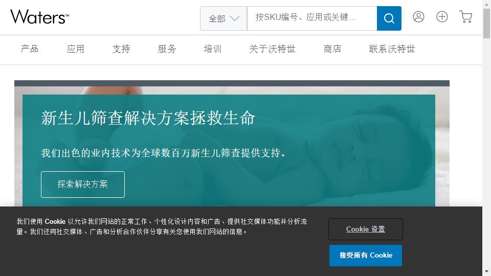Open the 应用 menu
491x276 pixels.
click(76, 49)
